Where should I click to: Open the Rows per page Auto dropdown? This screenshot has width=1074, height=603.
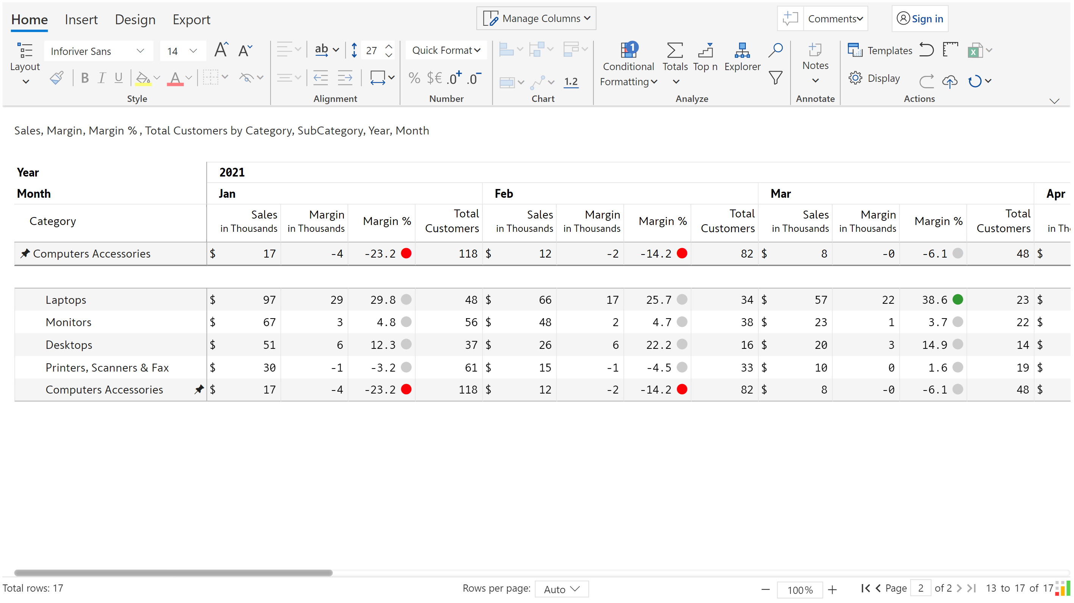(561, 589)
